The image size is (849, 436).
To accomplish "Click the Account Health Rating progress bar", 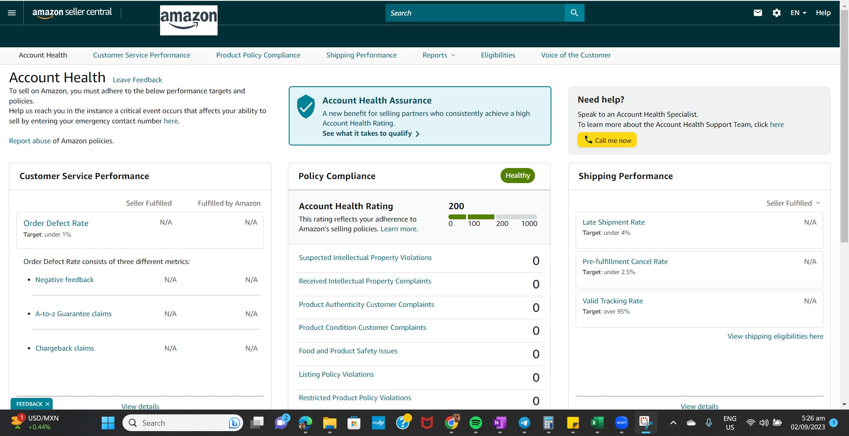I will click(x=493, y=217).
